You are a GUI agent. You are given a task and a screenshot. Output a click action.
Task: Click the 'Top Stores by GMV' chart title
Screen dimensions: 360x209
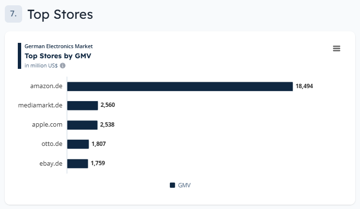pyautogui.click(x=58, y=56)
